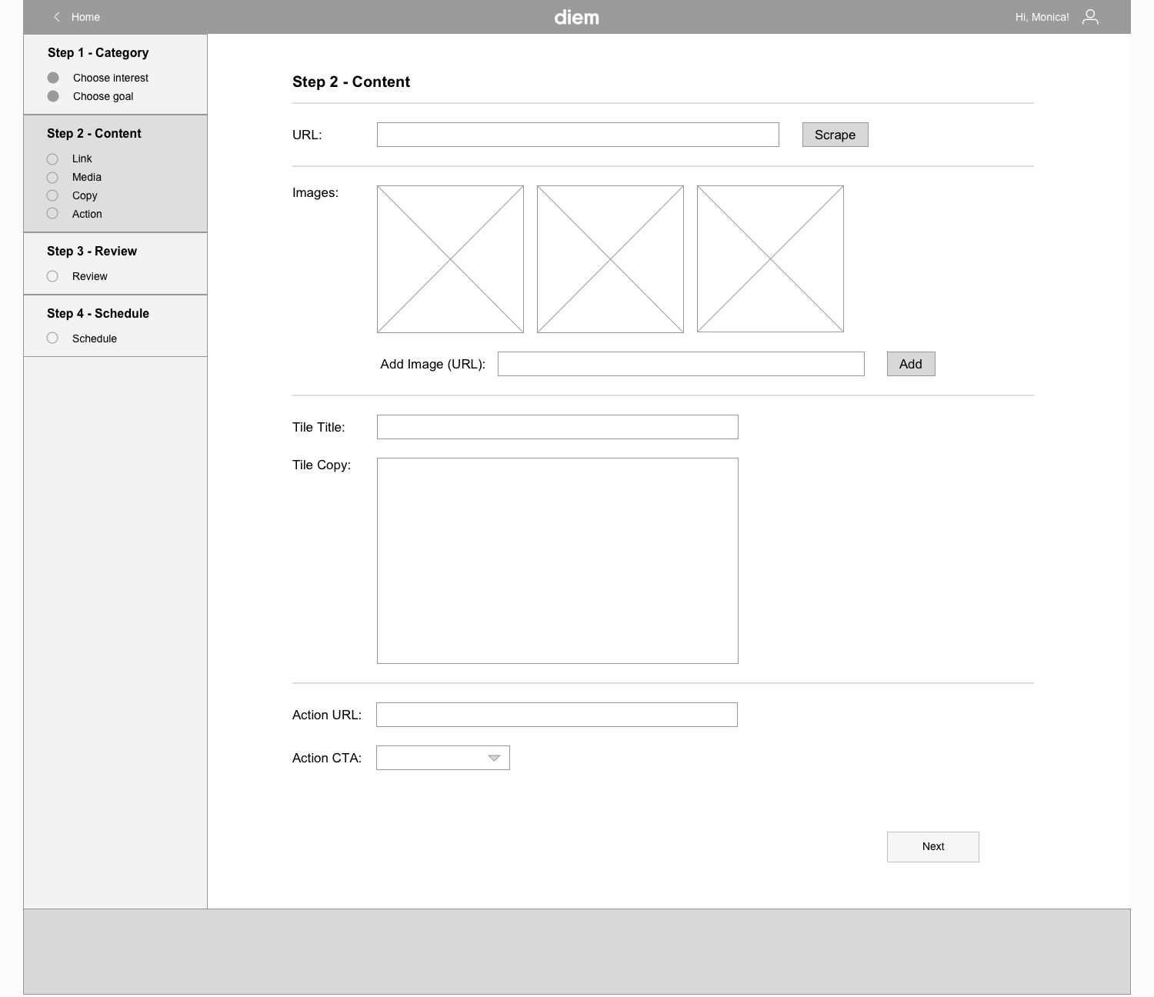This screenshot has width=1154, height=997.
Task: Click inside the Tile Copy text area
Action: 558,561
